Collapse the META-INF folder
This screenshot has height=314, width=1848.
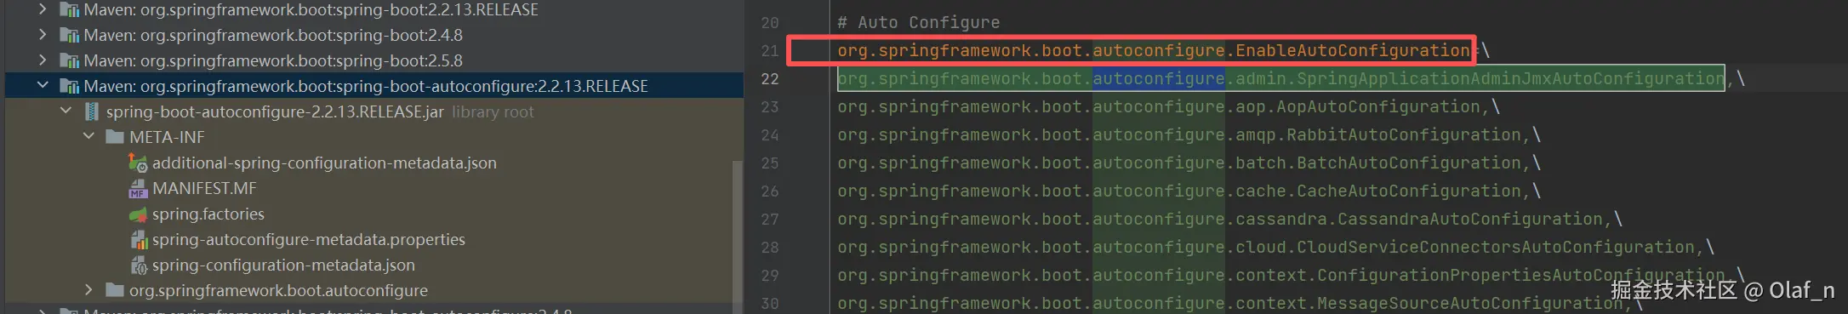[88, 137]
